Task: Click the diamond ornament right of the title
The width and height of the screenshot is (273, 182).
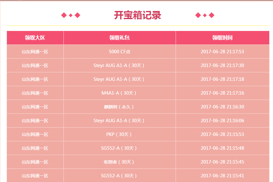Action: [205, 15]
